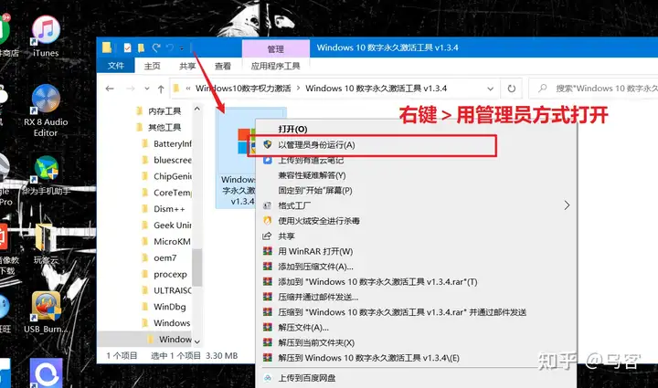This screenshot has height=388, width=658.
Task: Click the folder icon beside oem7
Action: [145, 257]
